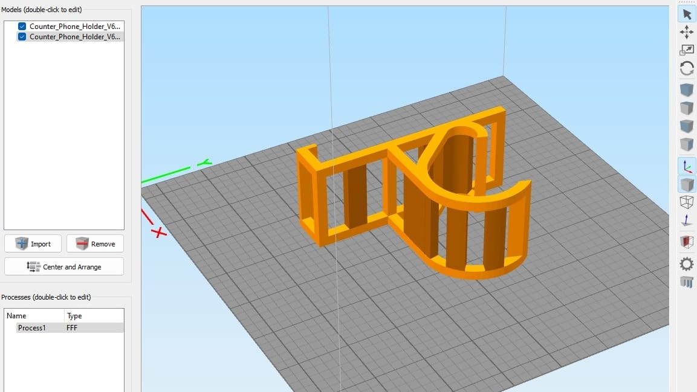The height and width of the screenshot is (392, 697).
Task: Select the Process1 row
Action: click(70, 327)
